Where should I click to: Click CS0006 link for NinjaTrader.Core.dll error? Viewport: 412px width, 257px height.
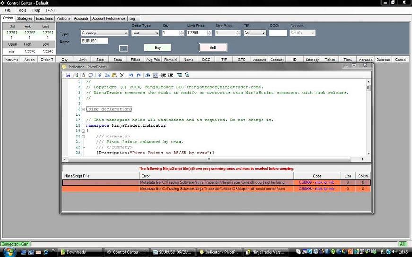click(316, 182)
